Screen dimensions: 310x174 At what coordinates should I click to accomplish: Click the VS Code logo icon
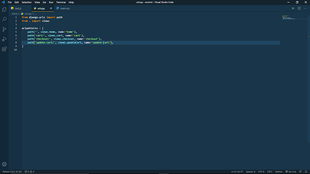(x=3, y=2)
